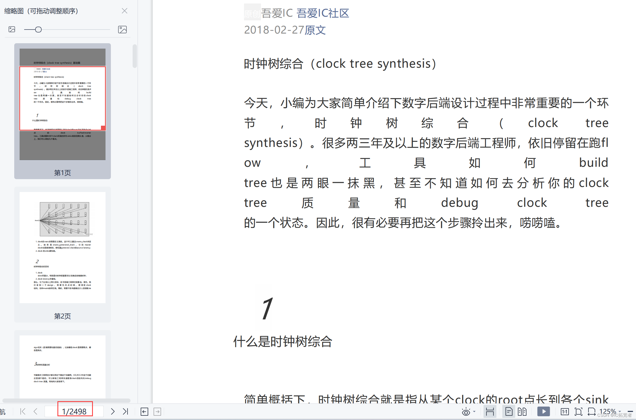Click the fit page to window icon

(578, 412)
